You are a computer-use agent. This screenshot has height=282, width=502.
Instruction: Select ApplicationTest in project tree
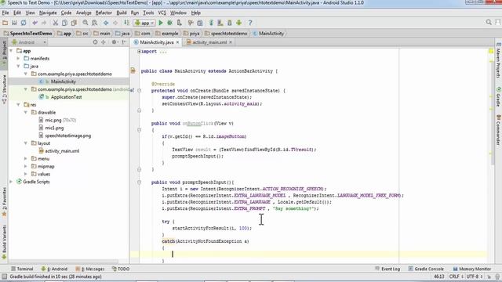click(x=66, y=97)
